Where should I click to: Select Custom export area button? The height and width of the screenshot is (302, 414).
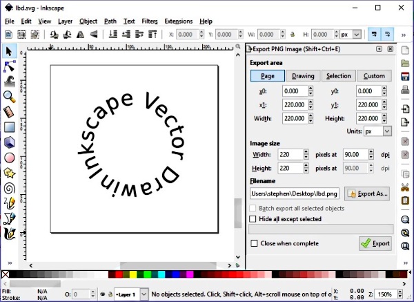(374, 76)
